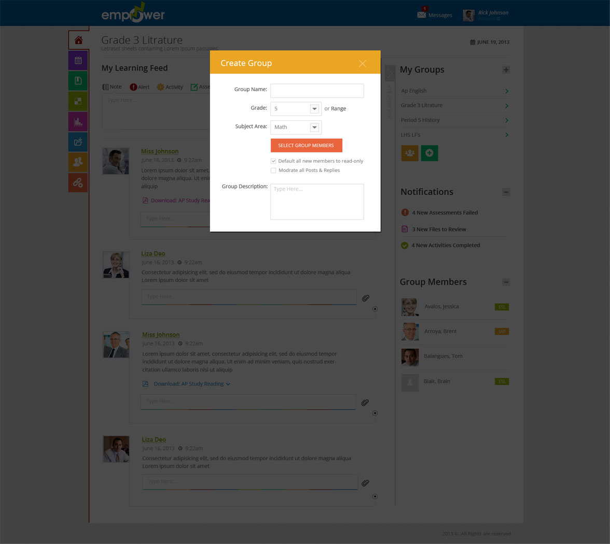Enable Modrate all Posts & Replies checkbox
Screen dimensions: 610x544
coord(273,170)
